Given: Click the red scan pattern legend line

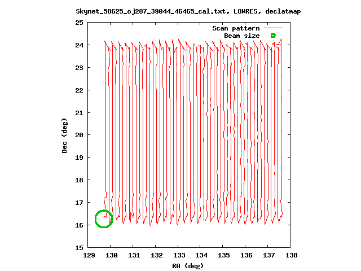Looking at the screenshot, I should (x=273, y=28).
